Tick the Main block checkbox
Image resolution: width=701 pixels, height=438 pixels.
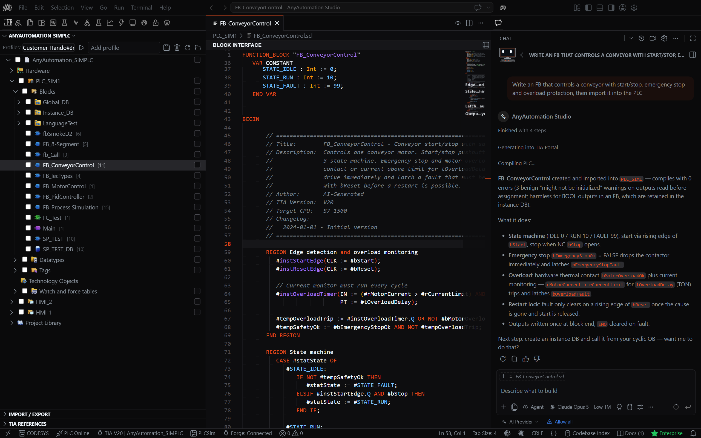click(28, 228)
